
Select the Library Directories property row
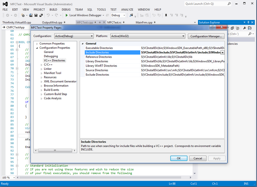point(155,61)
